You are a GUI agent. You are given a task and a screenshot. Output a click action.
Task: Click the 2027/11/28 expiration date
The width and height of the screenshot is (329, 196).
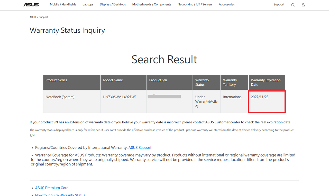point(260,97)
